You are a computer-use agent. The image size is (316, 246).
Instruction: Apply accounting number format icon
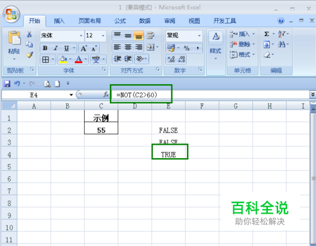pos(171,48)
